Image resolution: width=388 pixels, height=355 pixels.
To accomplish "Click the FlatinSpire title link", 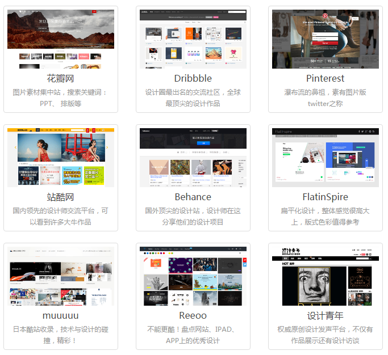I will pos(326,197).
